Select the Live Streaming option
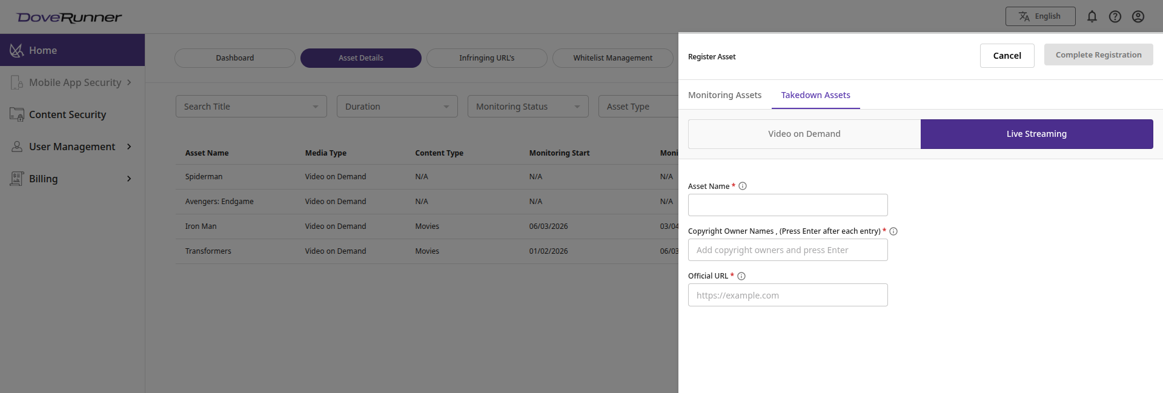Screen dimensions: 1163x393 [1037, 134]
